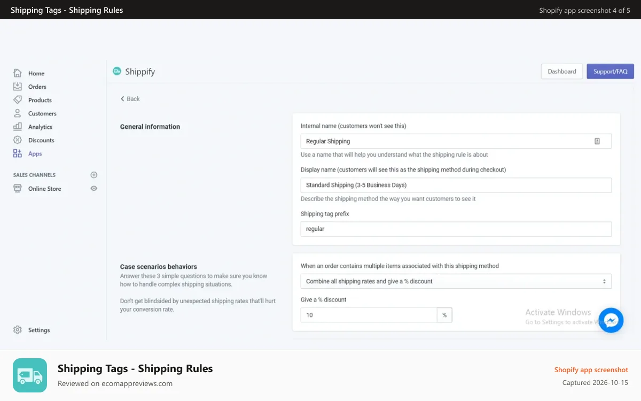641x401 pixels.
Task: Open Analytics in the sidebar
Action: (40, 127)
